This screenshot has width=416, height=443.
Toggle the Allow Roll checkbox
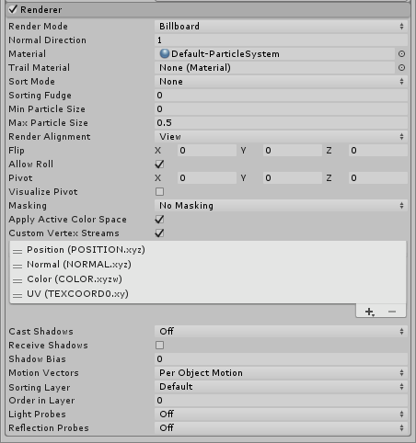[x=159, y=165]
